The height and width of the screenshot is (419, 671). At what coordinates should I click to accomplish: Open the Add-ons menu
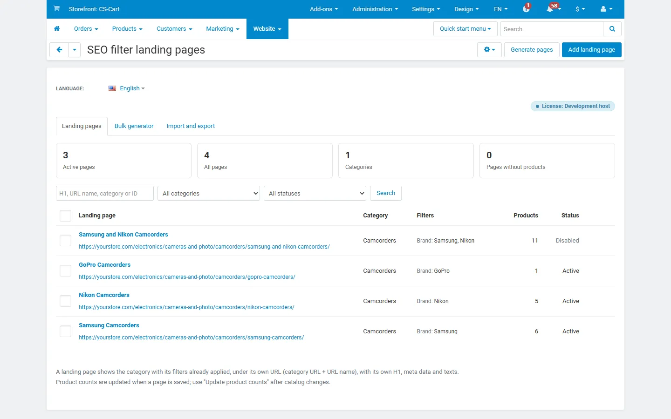click(x=324, y=9)
